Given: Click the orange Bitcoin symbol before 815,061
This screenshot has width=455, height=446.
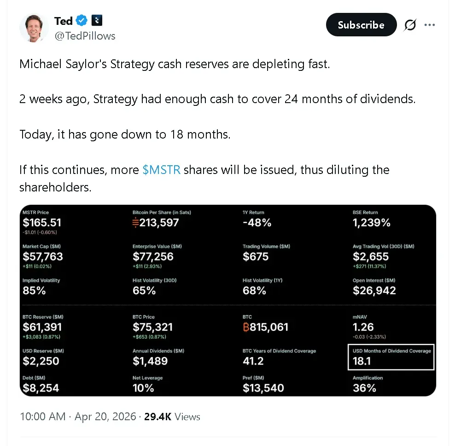Looking at the screenshot, I should pos(246,327).
